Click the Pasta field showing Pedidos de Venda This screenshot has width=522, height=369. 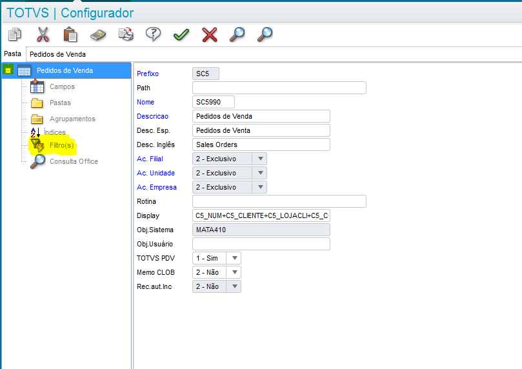pos(274,54)
